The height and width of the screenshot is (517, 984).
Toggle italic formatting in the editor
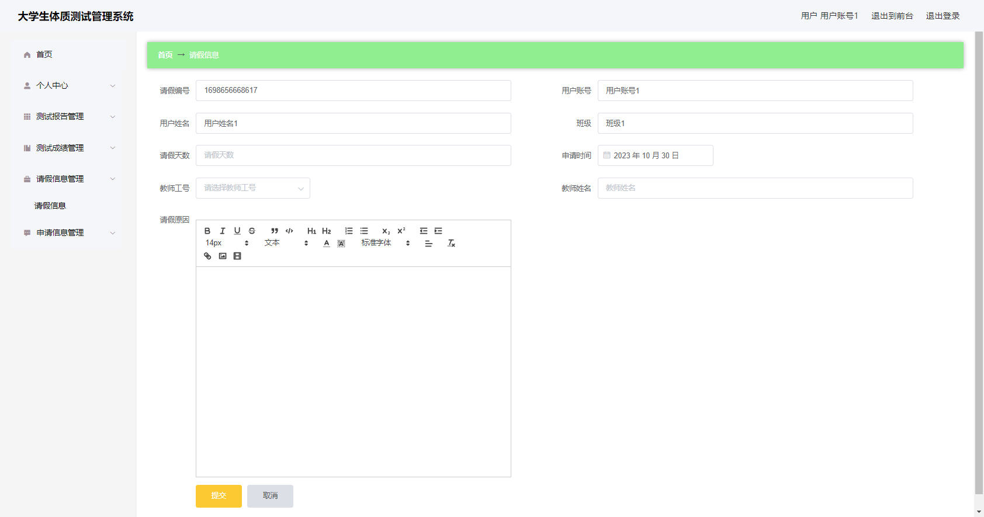[x=223, y=231]
